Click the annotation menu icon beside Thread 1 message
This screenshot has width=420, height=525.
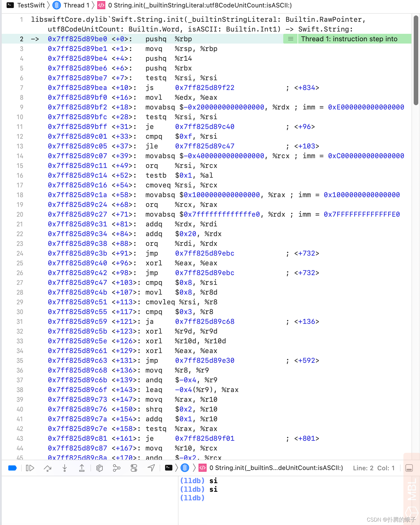point(290,39)
